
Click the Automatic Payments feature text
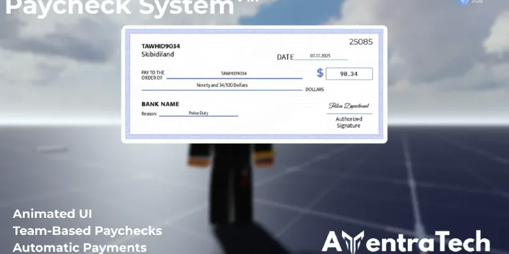80,248
